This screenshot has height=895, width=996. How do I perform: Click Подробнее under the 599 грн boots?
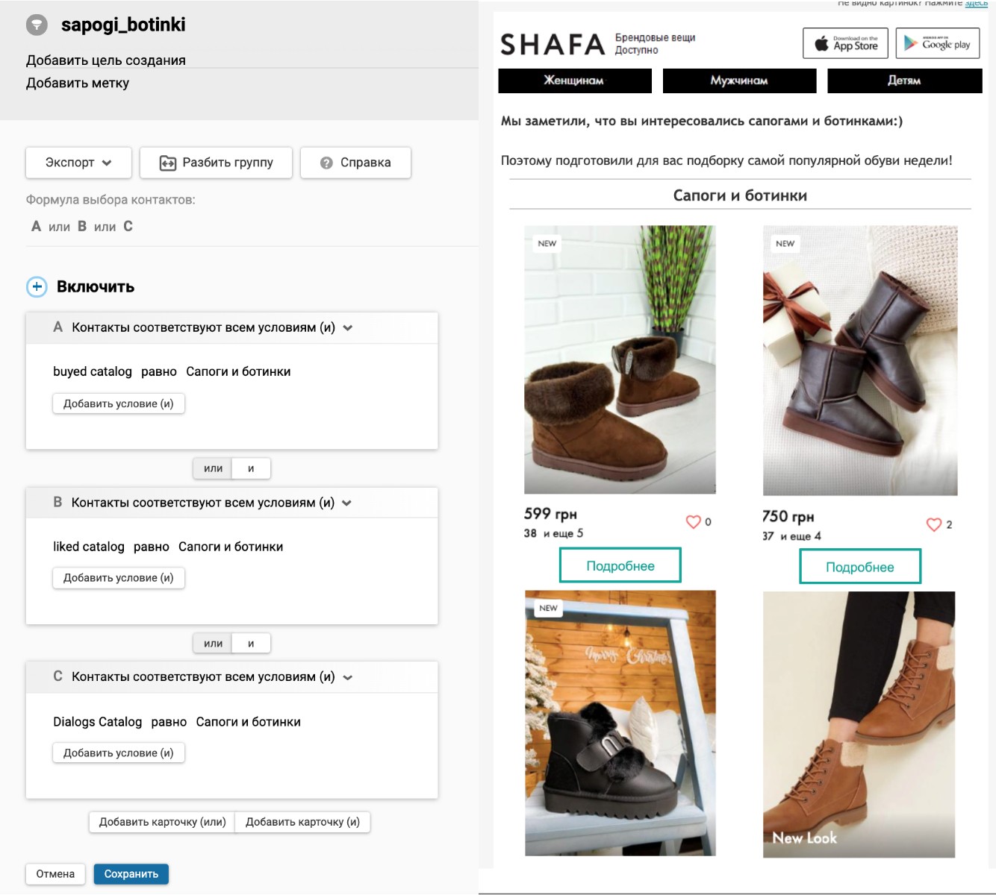620,565
